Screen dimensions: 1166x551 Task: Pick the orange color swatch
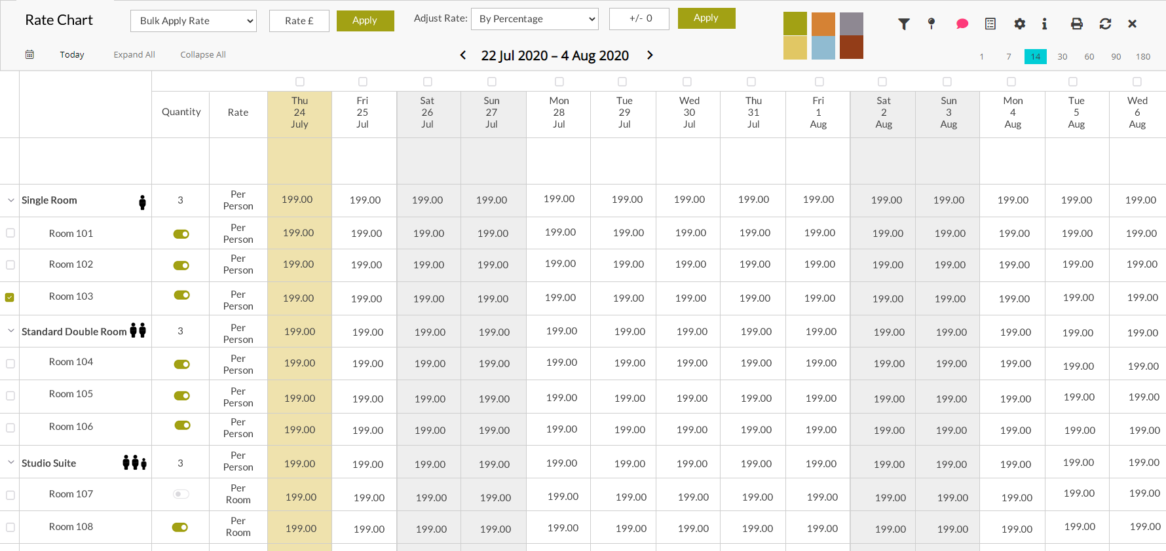(823, 24)
